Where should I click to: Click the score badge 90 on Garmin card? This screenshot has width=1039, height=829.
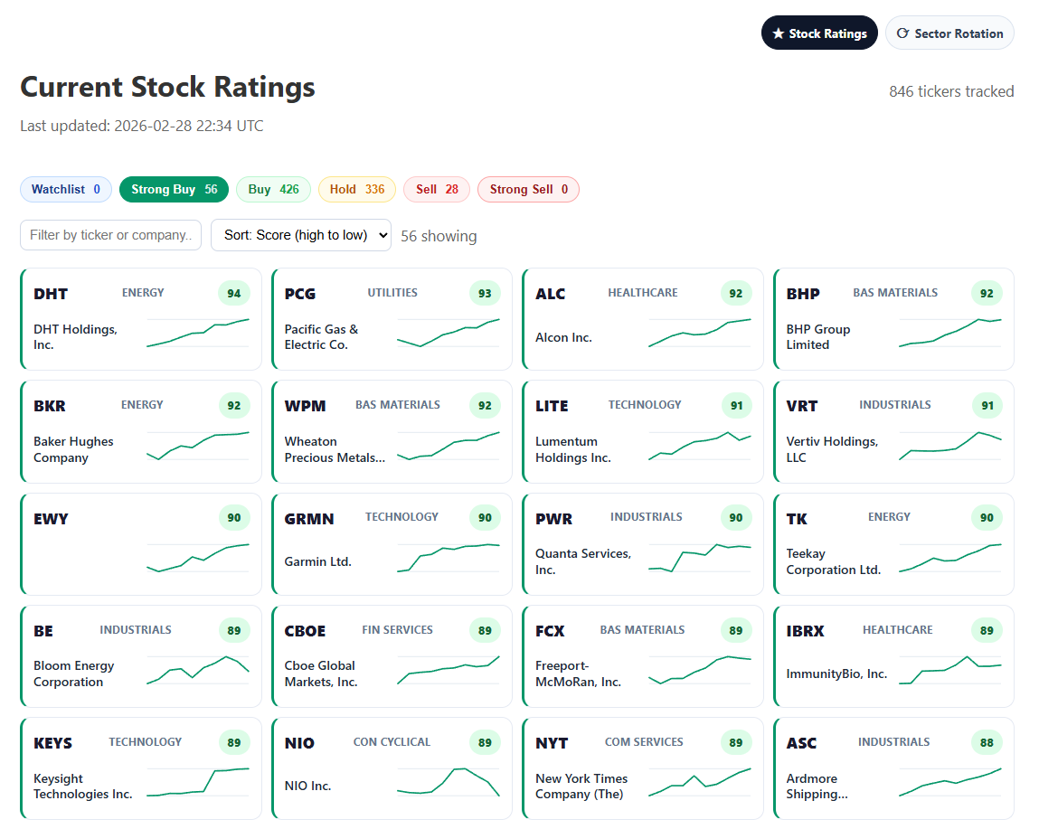click(x=485, y=517)
